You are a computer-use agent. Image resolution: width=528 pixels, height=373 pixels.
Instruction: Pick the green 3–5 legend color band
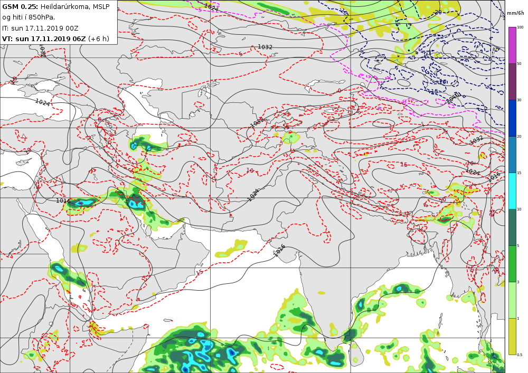pyautogui.click(x=512, y=264)
